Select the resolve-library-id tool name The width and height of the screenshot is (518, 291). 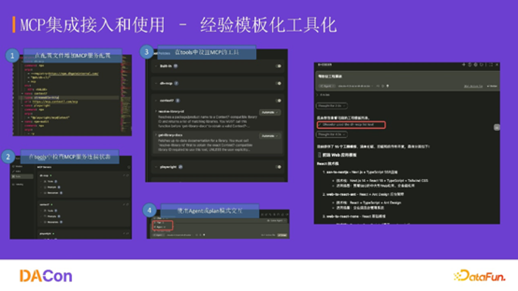click(171, 112)
